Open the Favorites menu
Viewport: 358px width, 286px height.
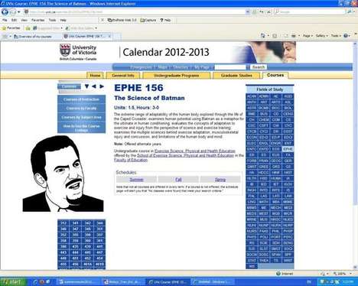37,20
